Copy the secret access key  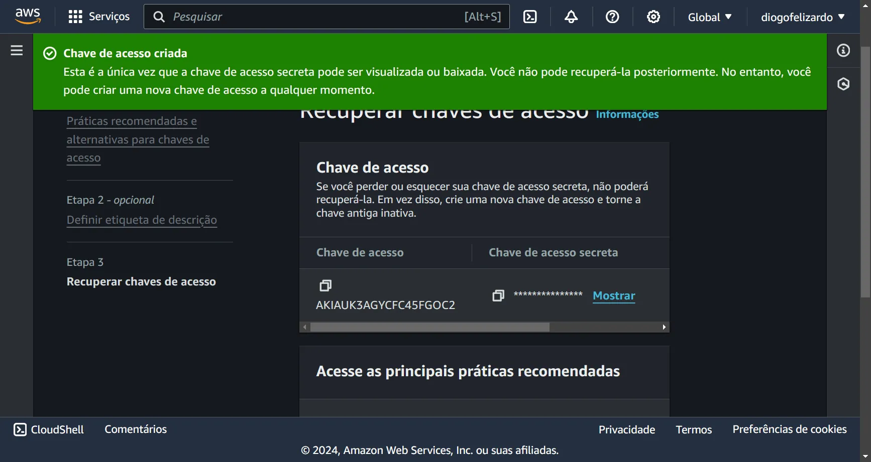click(498, 295)
